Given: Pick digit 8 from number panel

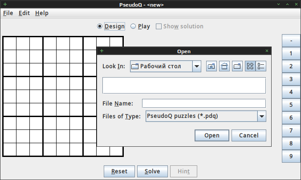Looking at the screenshot, I should coord(291,143).
